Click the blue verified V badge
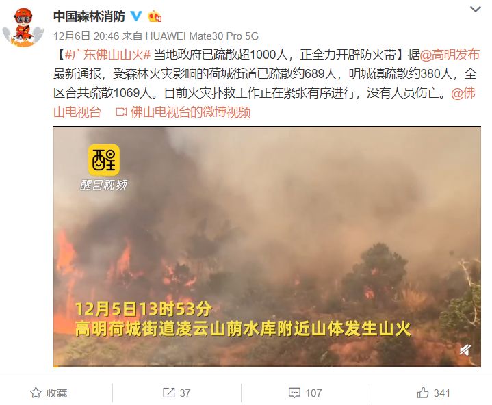Screen dimensions: 492x405 [x=136, y=16]
